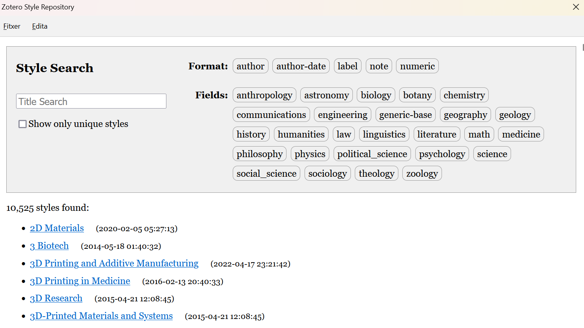The height and width of the screenshot is (328, 584).
Task: Open 3D-Printed Materials and Systems link
Action: point(101,316)
